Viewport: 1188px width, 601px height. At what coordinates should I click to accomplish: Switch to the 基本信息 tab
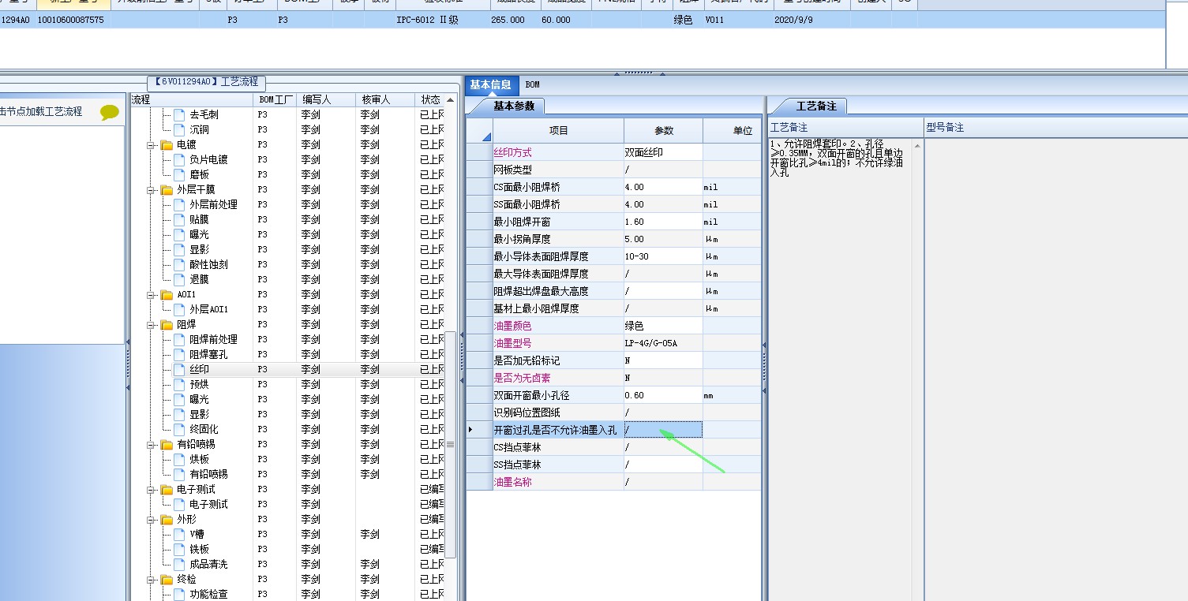click(490, 85)
